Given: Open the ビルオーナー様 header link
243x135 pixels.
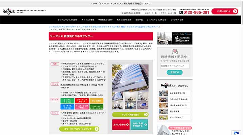Looking at the screenshot, I should pos(150,13).
